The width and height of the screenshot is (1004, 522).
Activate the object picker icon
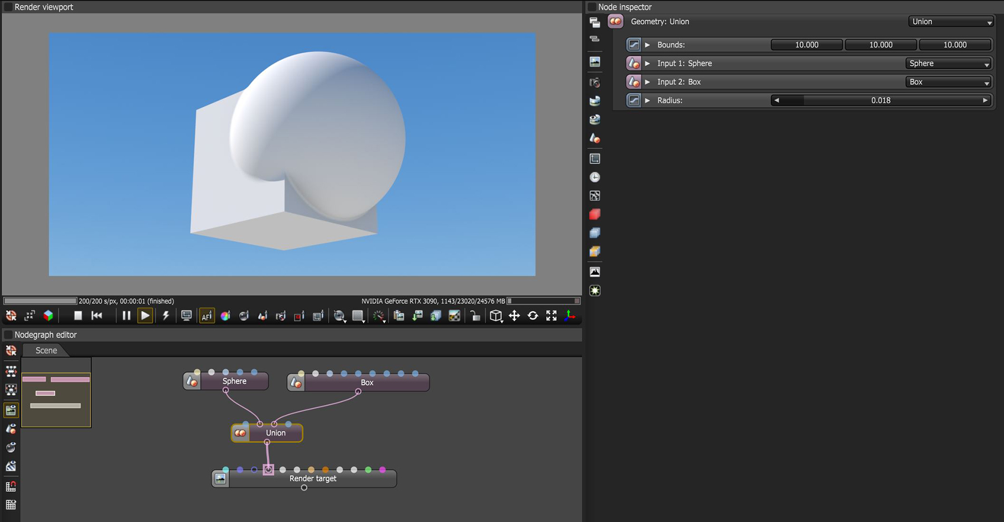point(262,316)
